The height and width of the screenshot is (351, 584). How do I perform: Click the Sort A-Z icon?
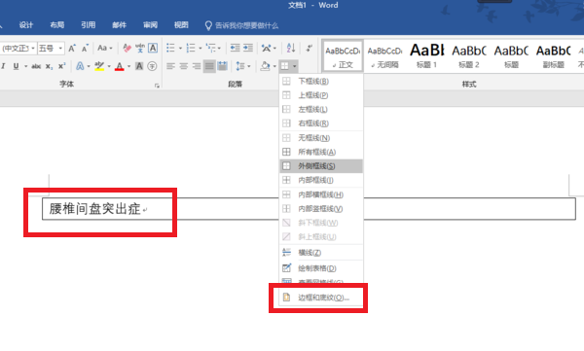point(291,48)
